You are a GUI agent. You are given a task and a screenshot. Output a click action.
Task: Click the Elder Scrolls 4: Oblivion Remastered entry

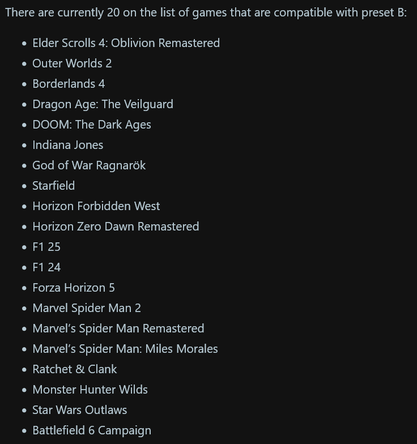tap(126, 43)
